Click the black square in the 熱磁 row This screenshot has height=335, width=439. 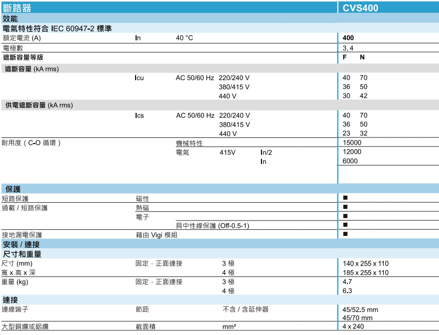345,207
